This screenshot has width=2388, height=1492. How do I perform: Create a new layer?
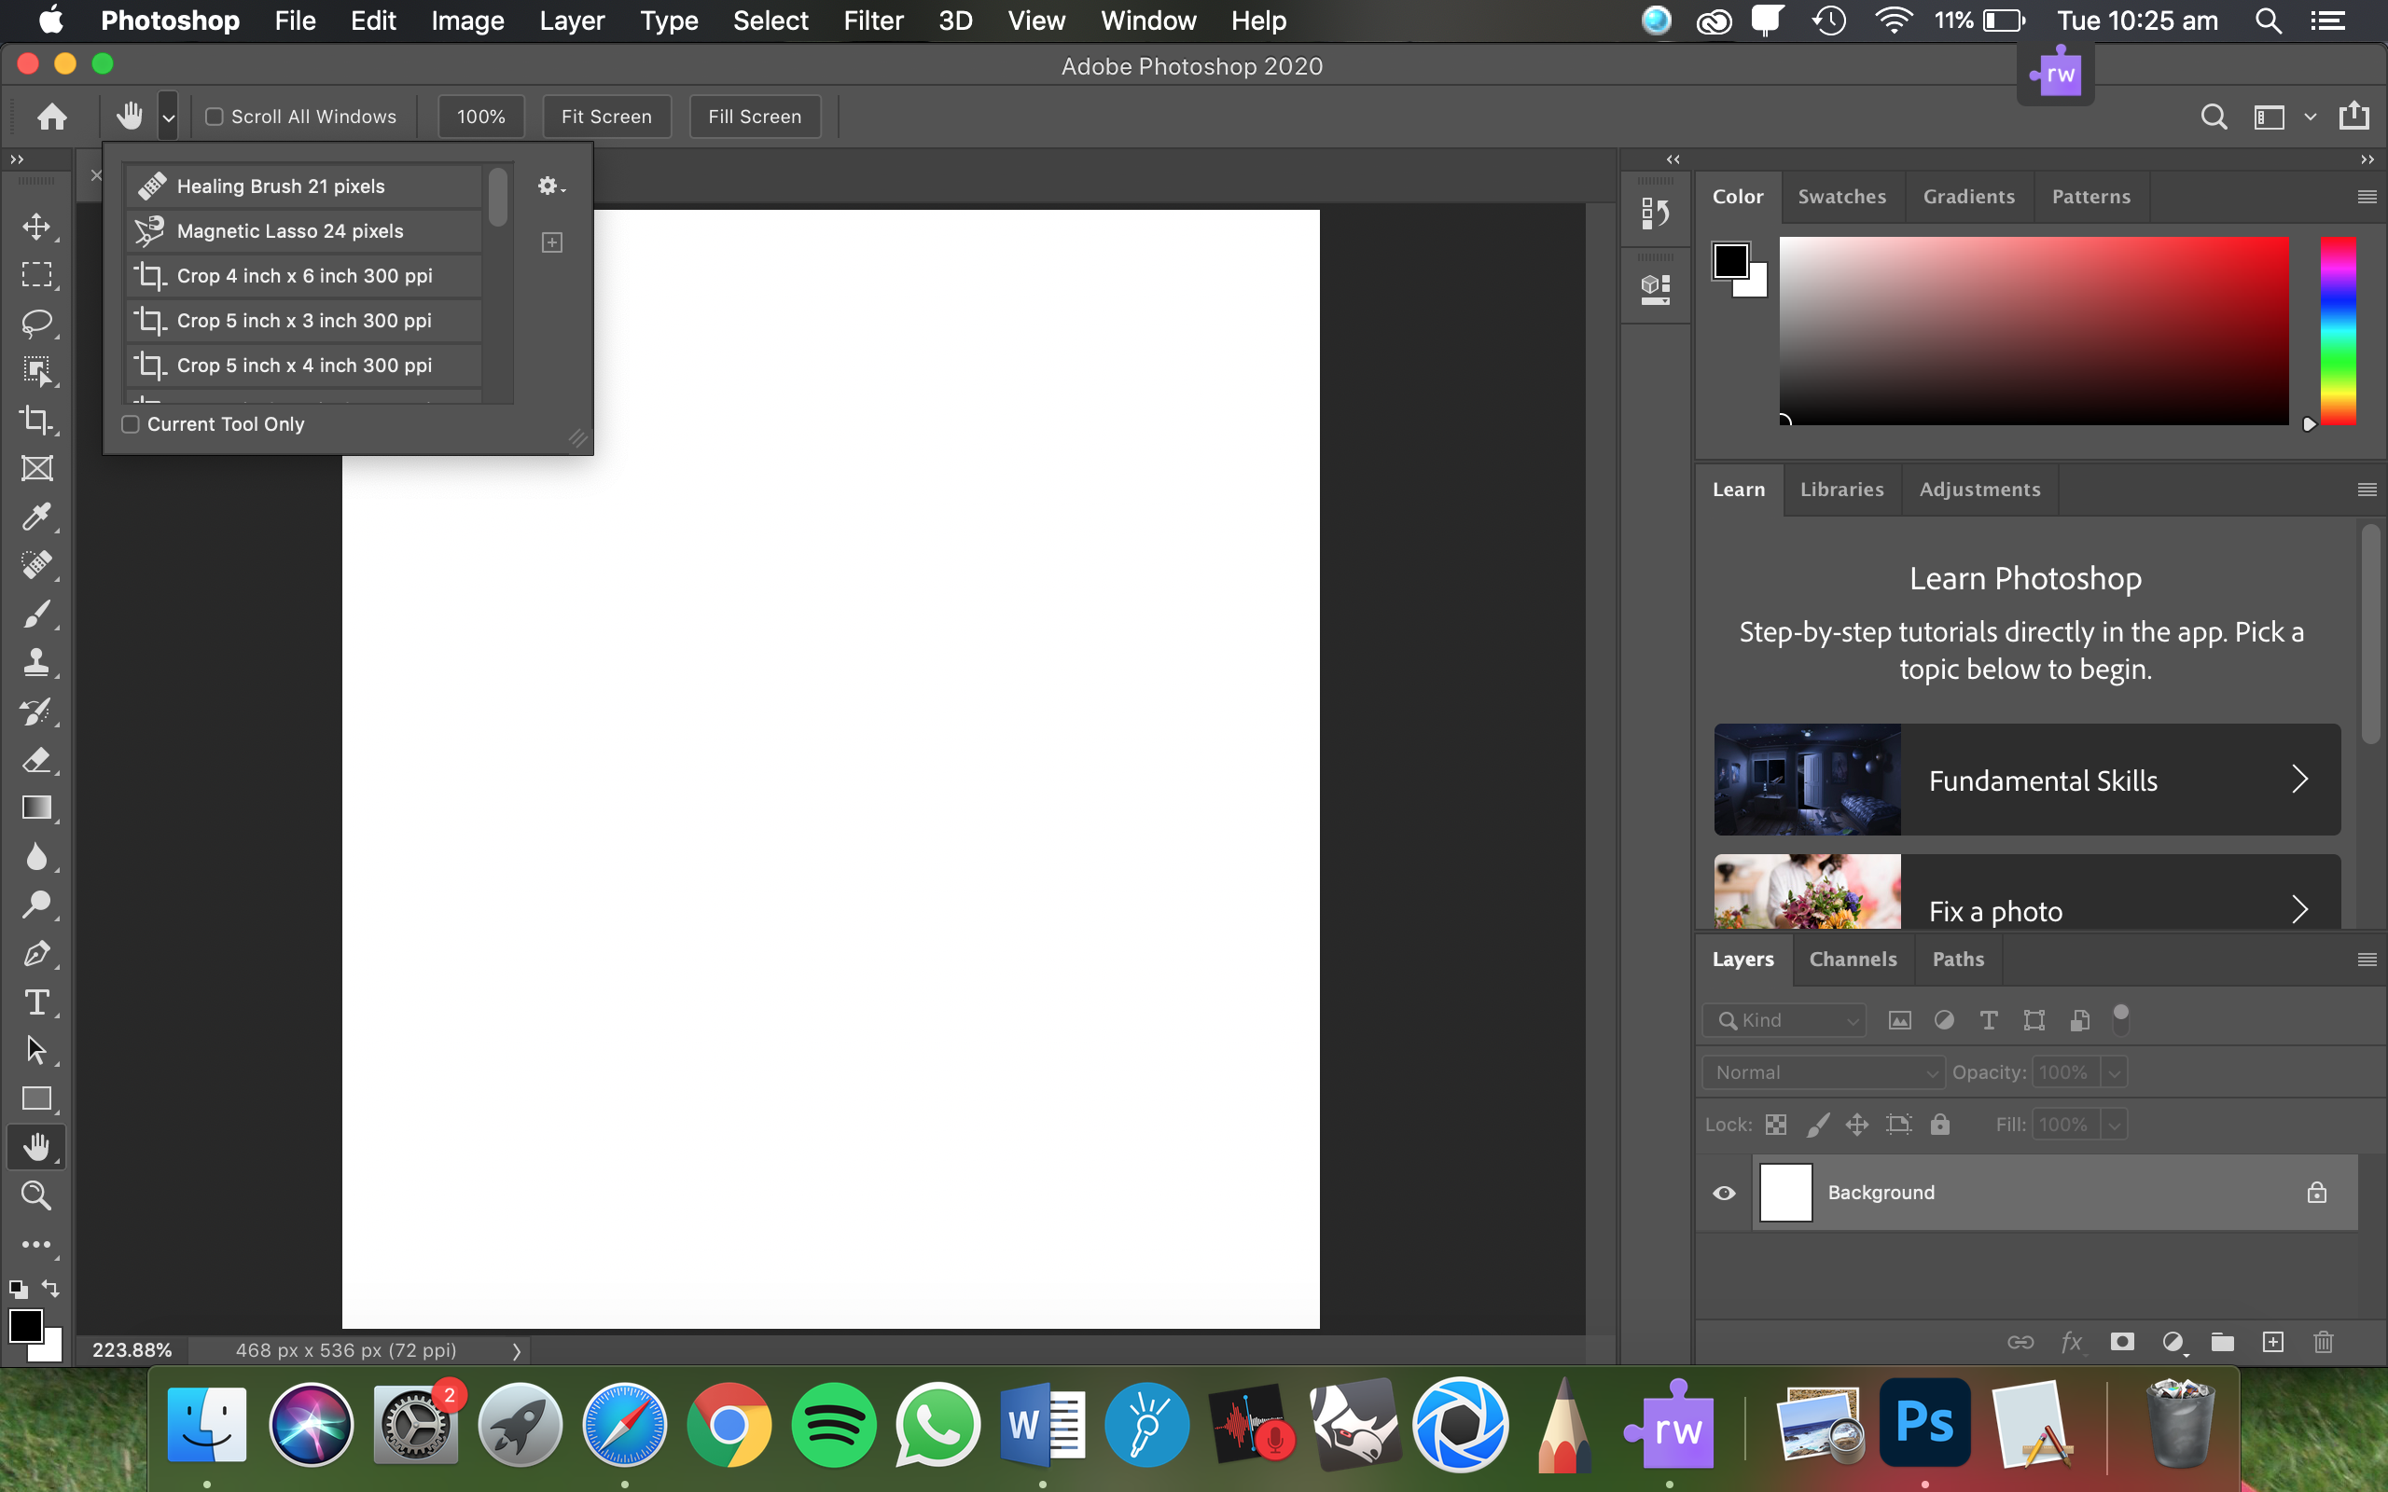pyautogui.click(x=2272, y=1342)
